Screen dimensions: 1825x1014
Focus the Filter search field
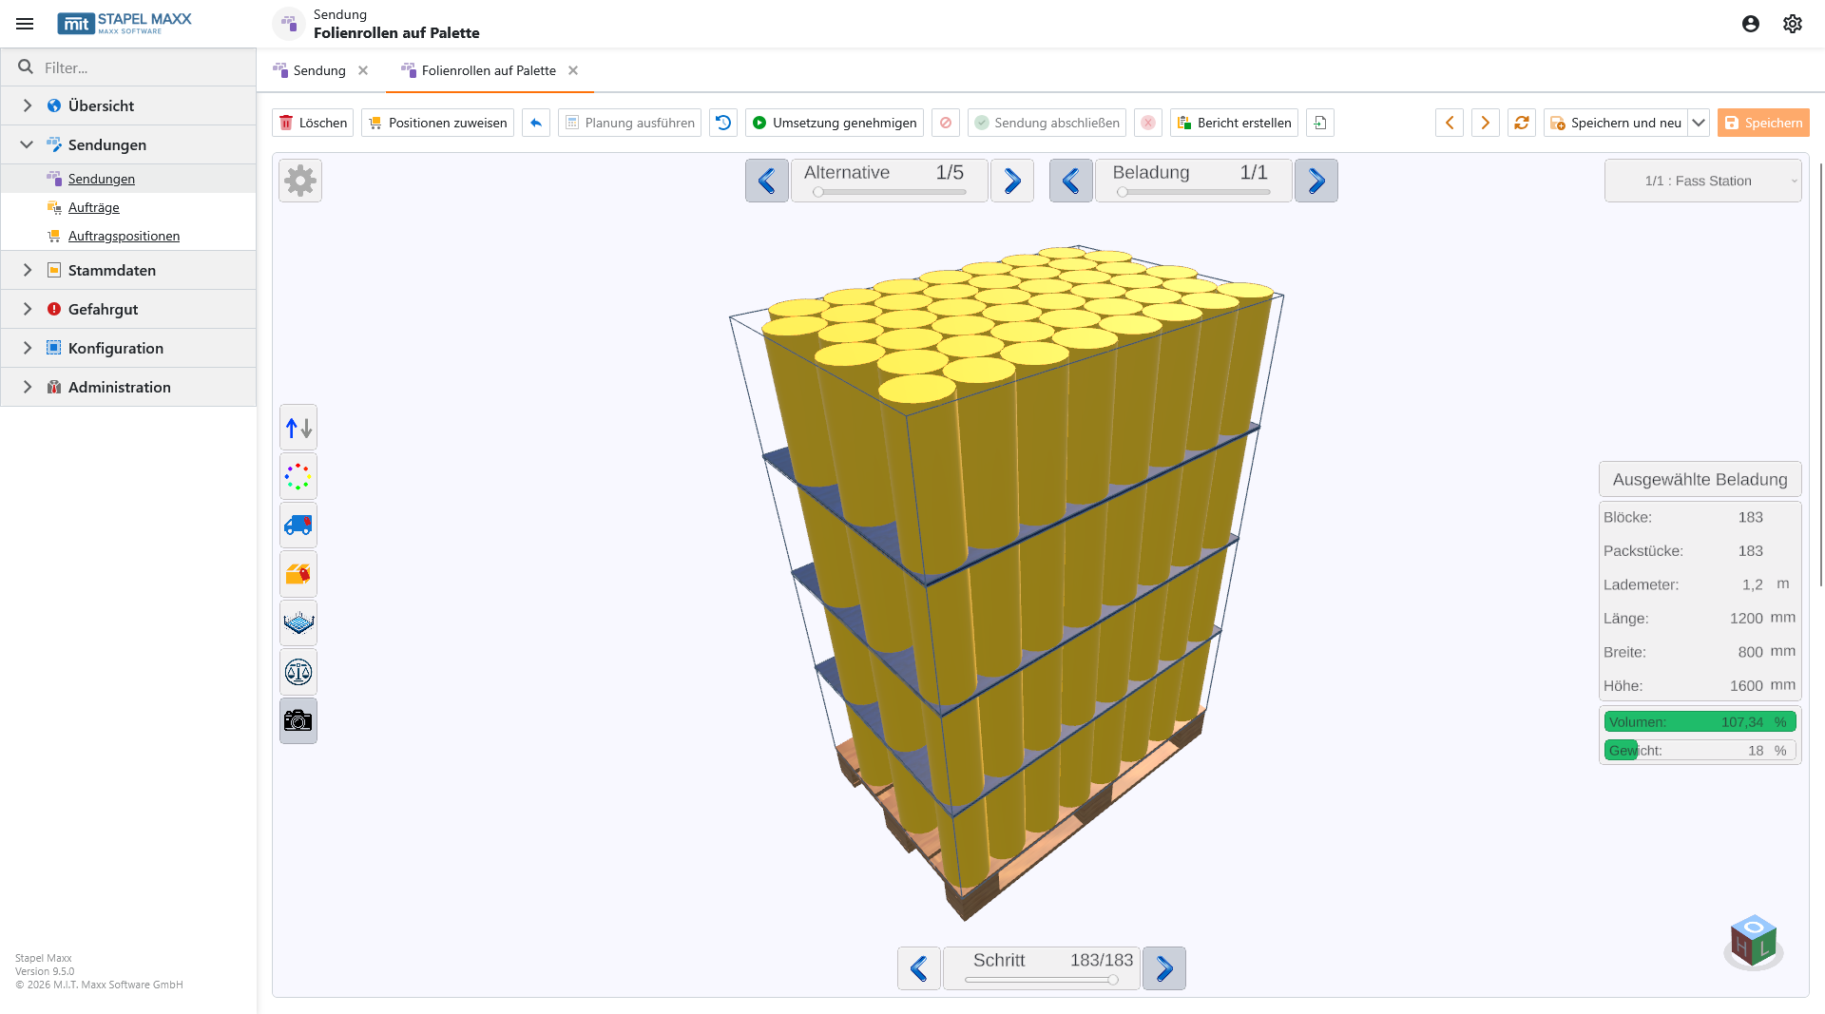coord(128,67)
